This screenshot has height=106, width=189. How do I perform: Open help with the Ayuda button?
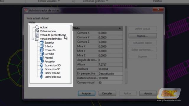(148, 93)
